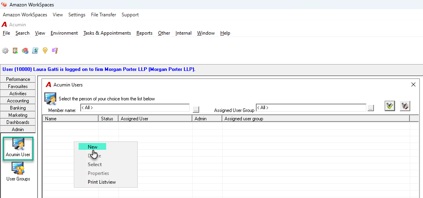
Task: Switch to the Accounting sidebar tab
Action: (18, 101)
